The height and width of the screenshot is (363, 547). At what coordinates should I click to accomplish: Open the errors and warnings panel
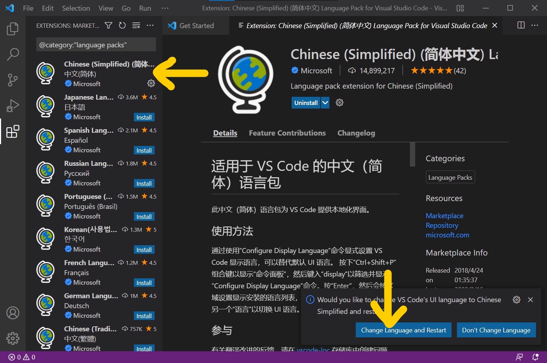coord(20,357)
